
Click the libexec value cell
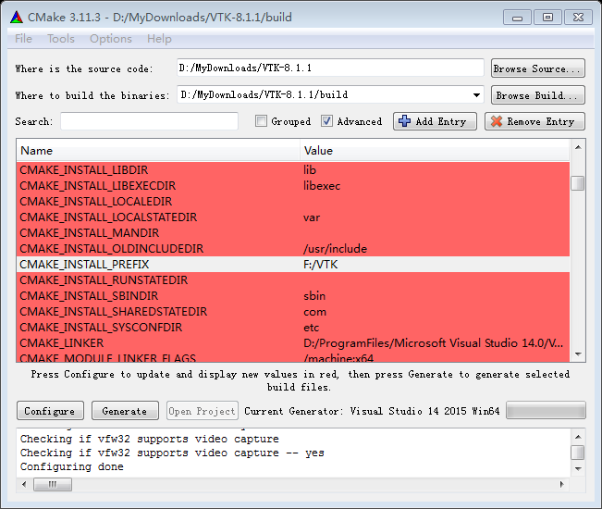tap(435, 185)
